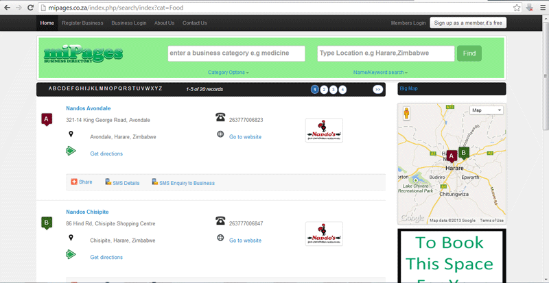This screenshot has height=283, width=549.
Task: Reload the page with refresh icon
Action: [30, 8]
